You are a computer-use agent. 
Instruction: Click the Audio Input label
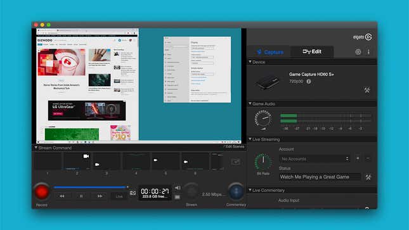[x=289, y=200]
